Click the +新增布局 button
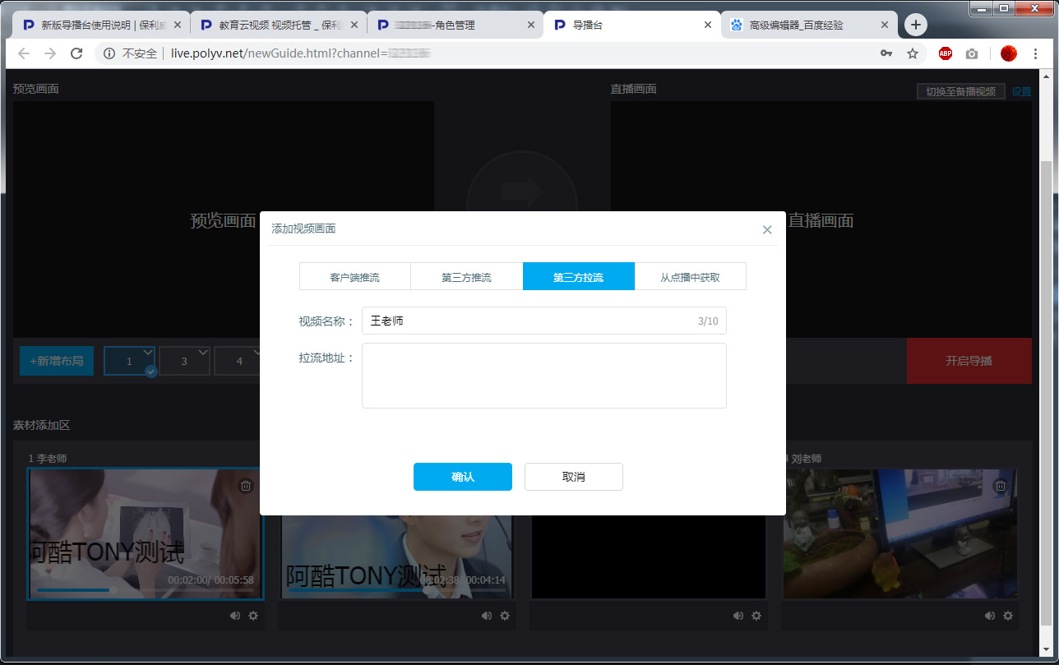This screenshot has width=1059, height=665. (57, 361)
